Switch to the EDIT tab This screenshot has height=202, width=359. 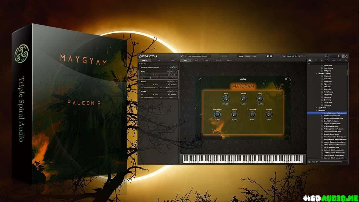point(197,60)
